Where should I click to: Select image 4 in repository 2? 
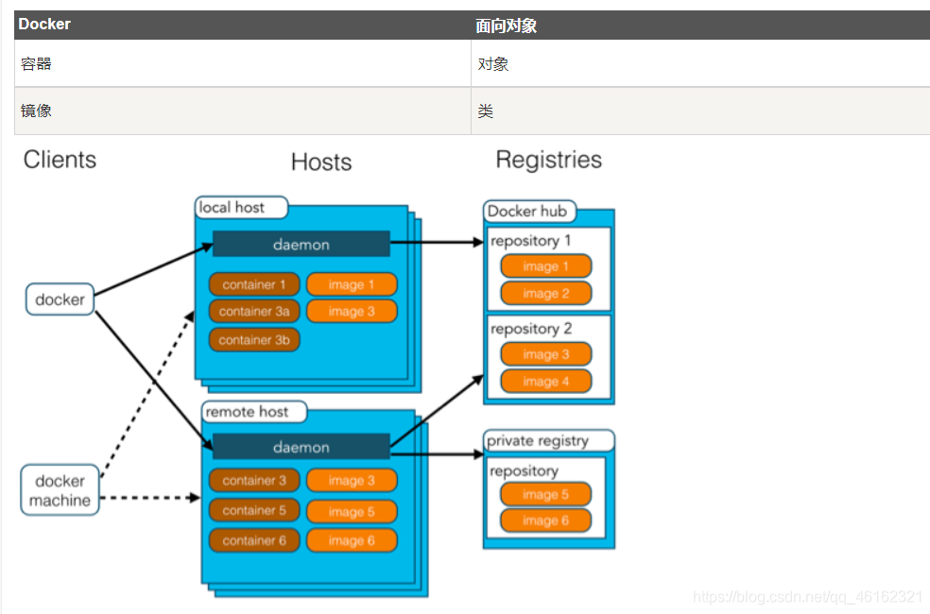[x=546, y=382]
